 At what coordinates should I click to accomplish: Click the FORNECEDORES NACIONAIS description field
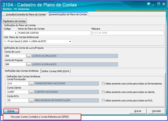(x=67, y=84)
